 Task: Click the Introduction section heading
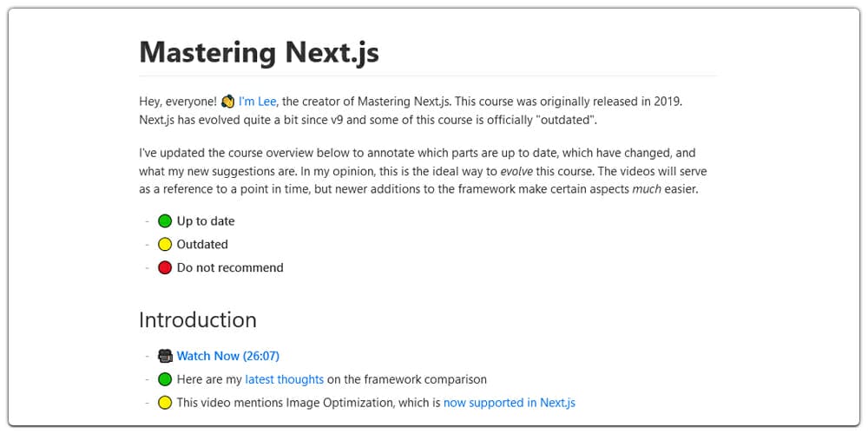pos(198,320)
